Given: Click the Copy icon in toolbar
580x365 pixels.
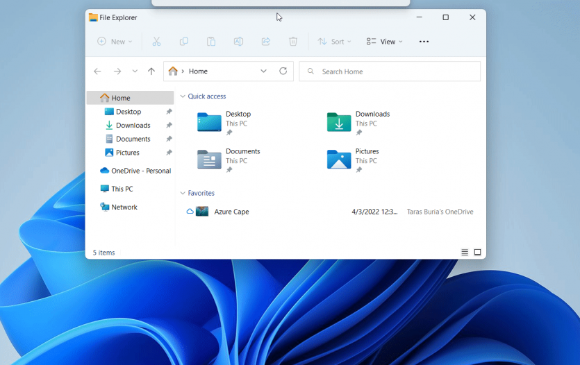Looking at the screenshot, I should coord(183,42).
